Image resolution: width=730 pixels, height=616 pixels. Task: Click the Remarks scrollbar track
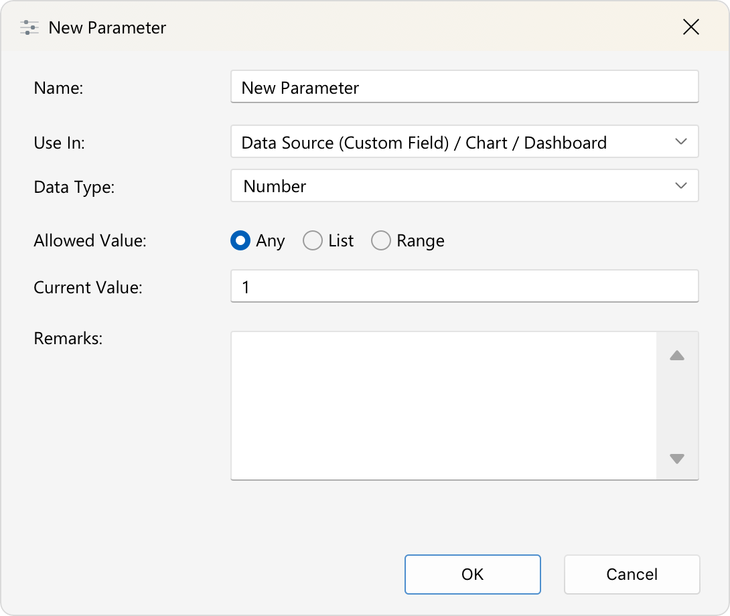click(677, 406)
